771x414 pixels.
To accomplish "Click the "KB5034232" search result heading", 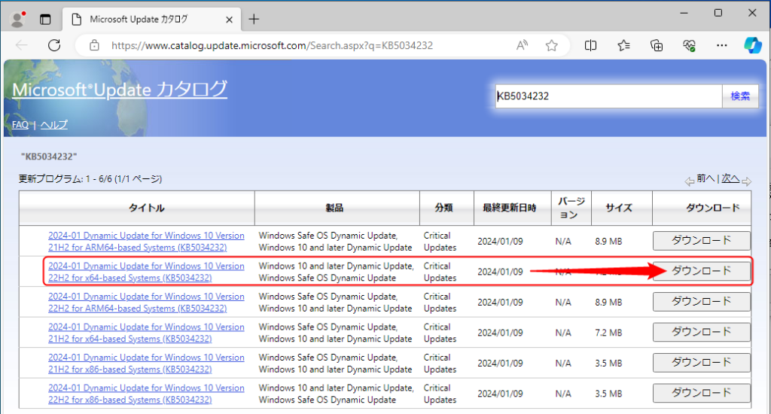I will (49, 157).
